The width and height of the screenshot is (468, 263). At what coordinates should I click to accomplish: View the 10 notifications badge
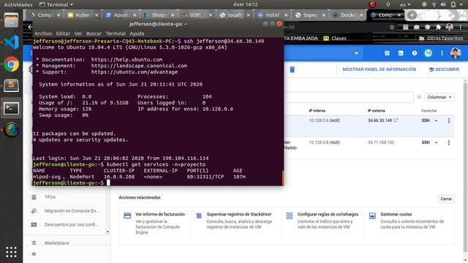pos(428,53)
